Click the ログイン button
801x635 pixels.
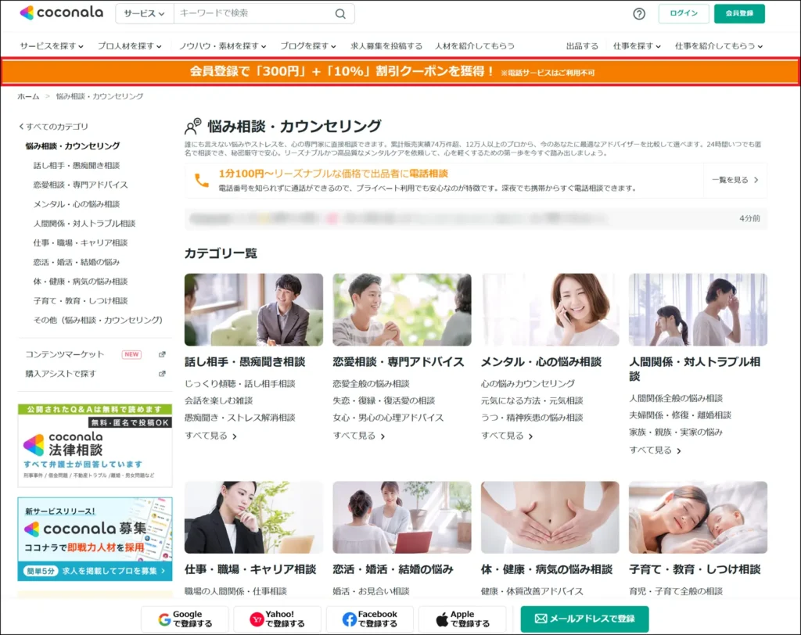coord(683,13)
